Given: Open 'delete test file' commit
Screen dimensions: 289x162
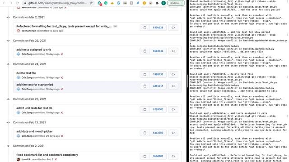Looking at the screenshot, I should 26,73.
